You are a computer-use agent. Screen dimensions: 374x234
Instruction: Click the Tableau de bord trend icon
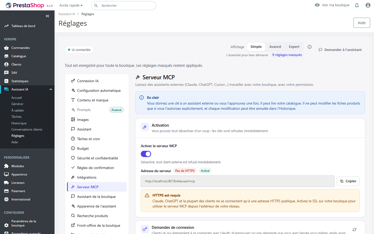(x=6, y=26)
